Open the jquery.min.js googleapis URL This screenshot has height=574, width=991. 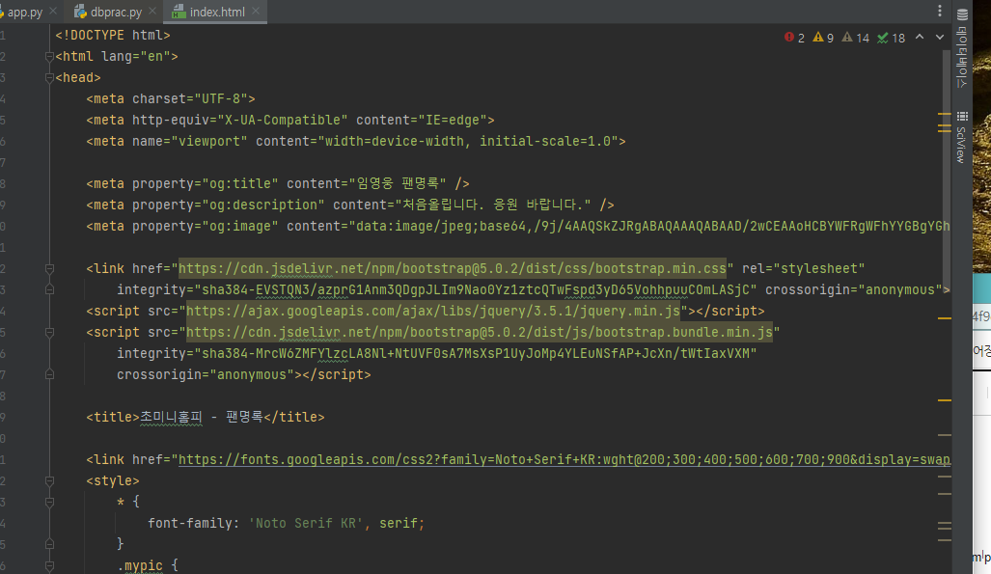click(433, 311)
